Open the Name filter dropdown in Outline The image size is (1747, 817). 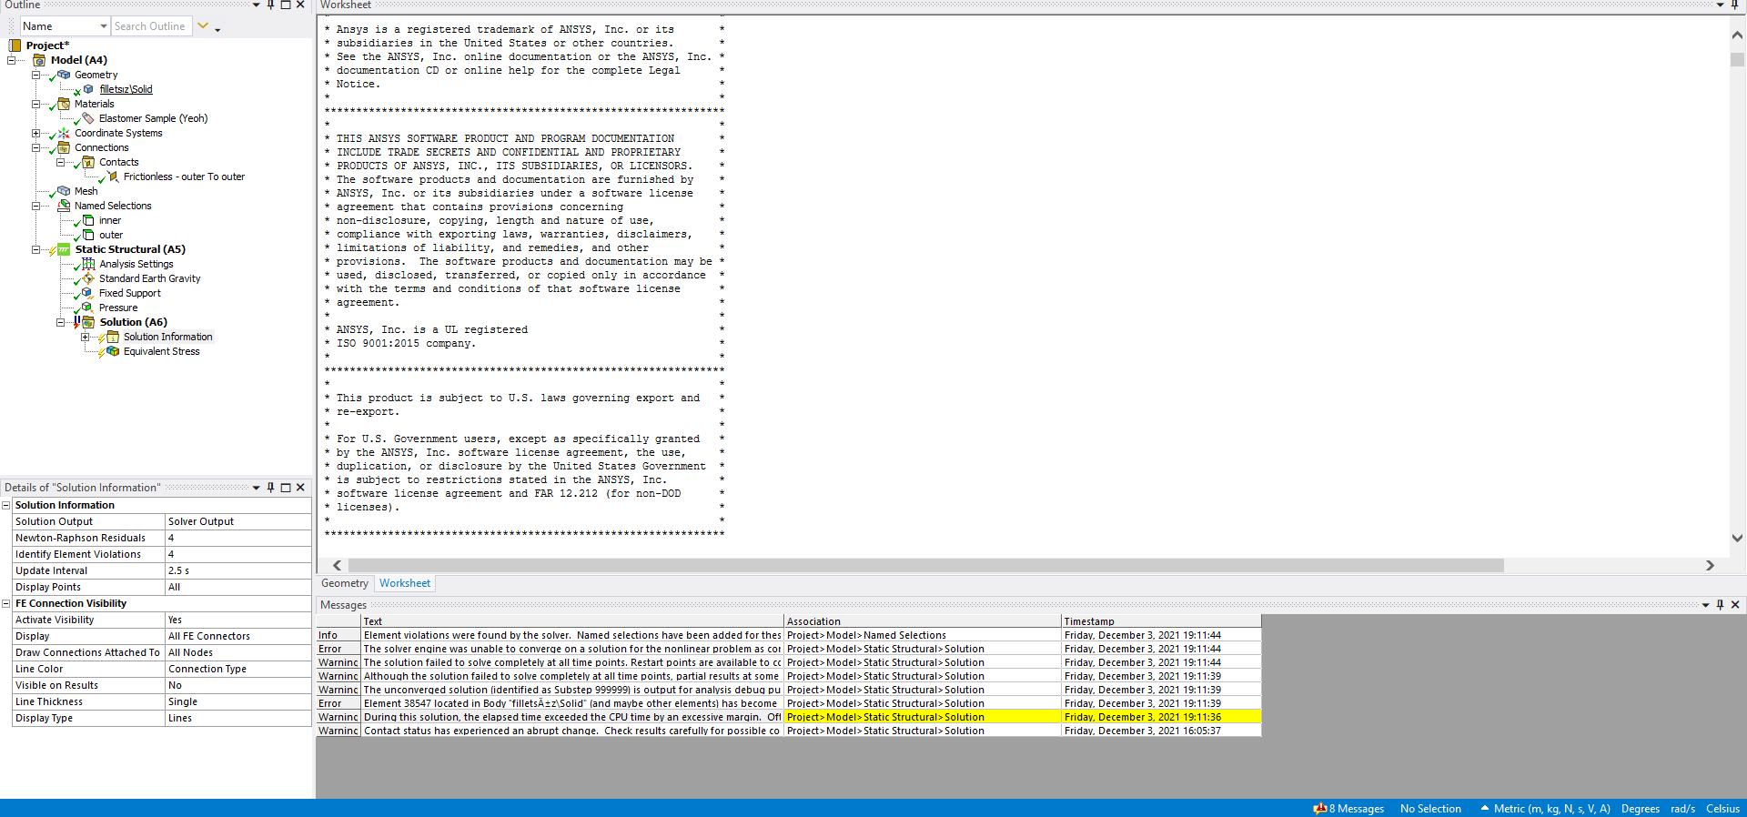(x=104, y=26)
